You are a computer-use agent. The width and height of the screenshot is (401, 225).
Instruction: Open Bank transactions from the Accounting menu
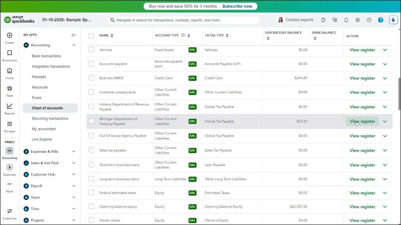click(x=47, y=55)
